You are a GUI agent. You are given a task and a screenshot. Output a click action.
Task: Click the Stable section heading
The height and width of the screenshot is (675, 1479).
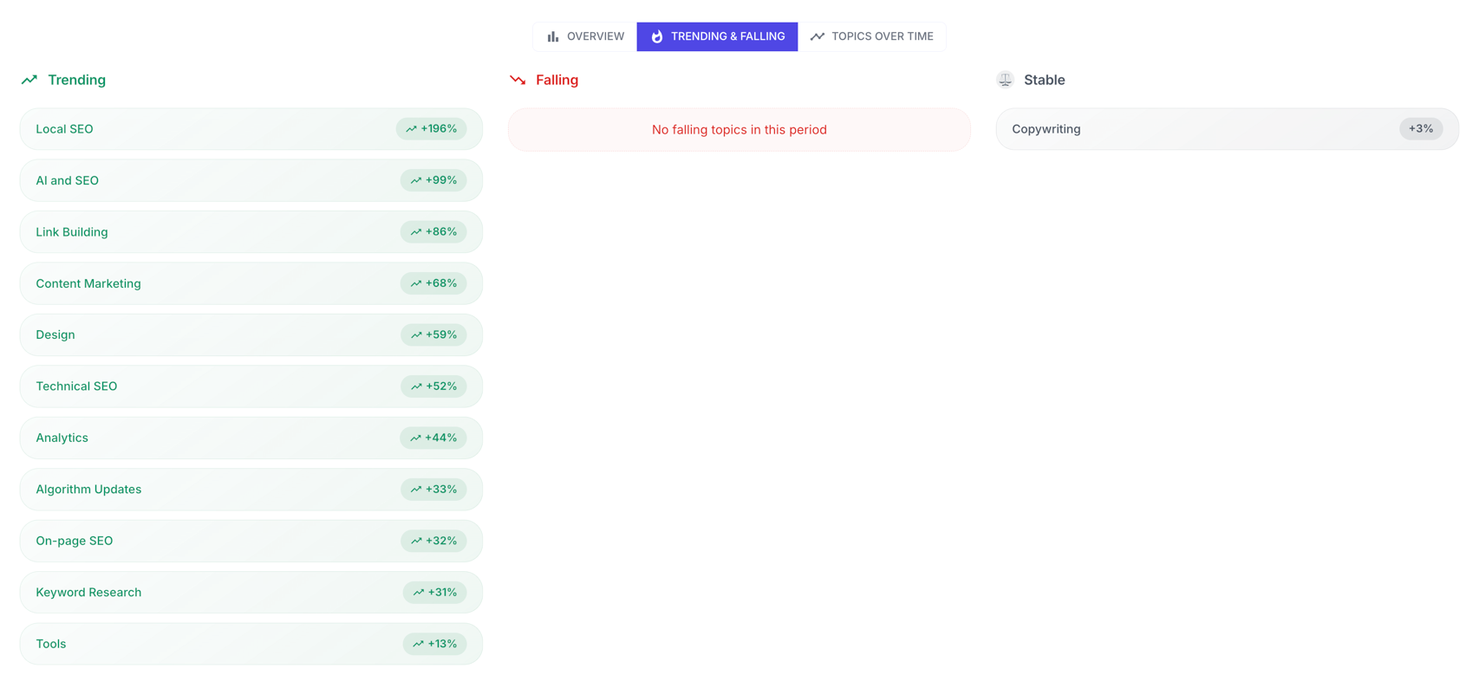click(x=1044, y=80)
